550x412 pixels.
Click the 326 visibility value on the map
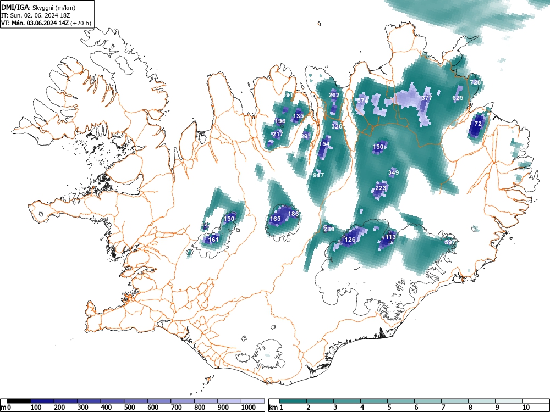pos(337,126)
